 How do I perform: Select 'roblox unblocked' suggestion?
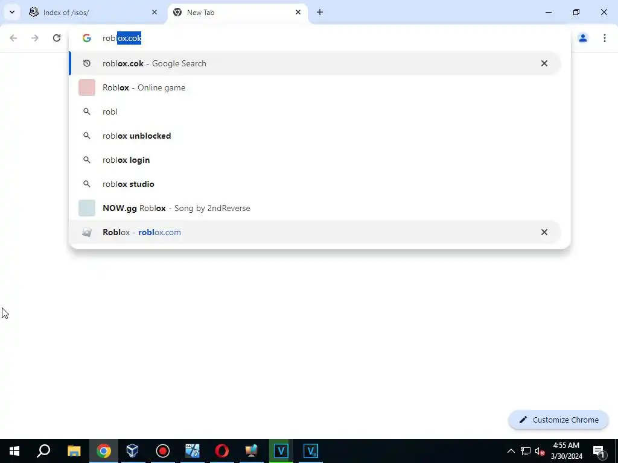[315, 136]
